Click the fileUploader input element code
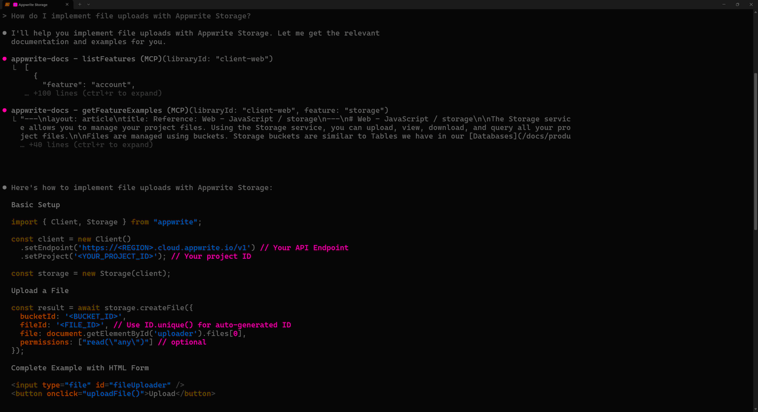Image resolution: width=758 pixels, height=412 pixels. pos(98,385)
